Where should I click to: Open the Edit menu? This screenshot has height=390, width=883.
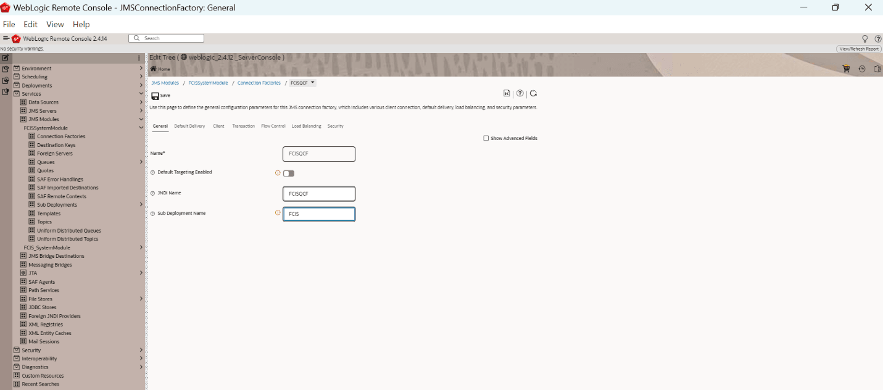coord(30,24)
